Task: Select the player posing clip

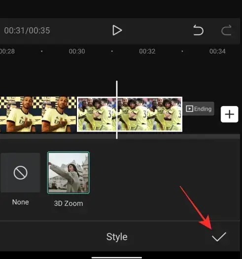Action: (38, 114)
